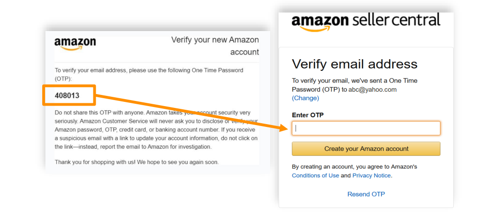Click the Enter OTP input field
The image size is (502, 214).
(x=366, y=128)
